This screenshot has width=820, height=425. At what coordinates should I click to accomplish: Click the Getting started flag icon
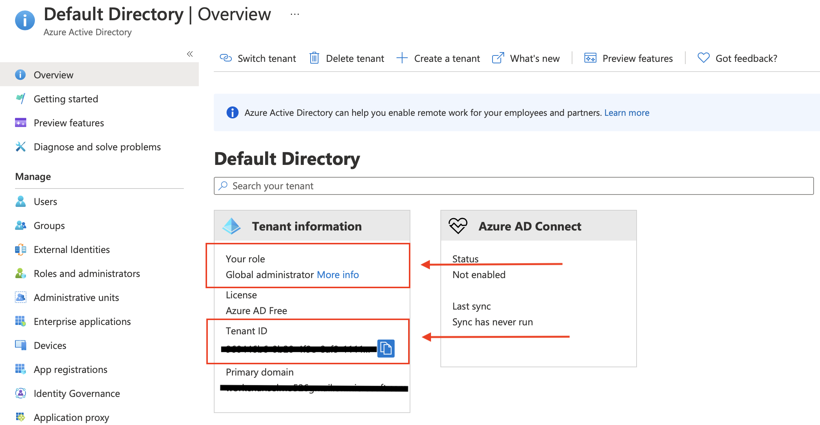[20, 99]
